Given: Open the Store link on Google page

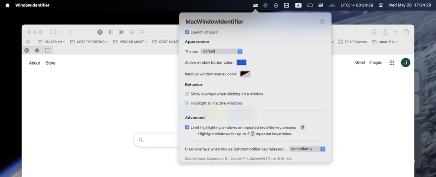Looking at the screenshot, I should point(51,63).
